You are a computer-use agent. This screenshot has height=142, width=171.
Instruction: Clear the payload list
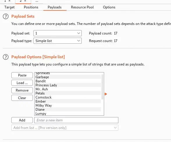[22, 98]
